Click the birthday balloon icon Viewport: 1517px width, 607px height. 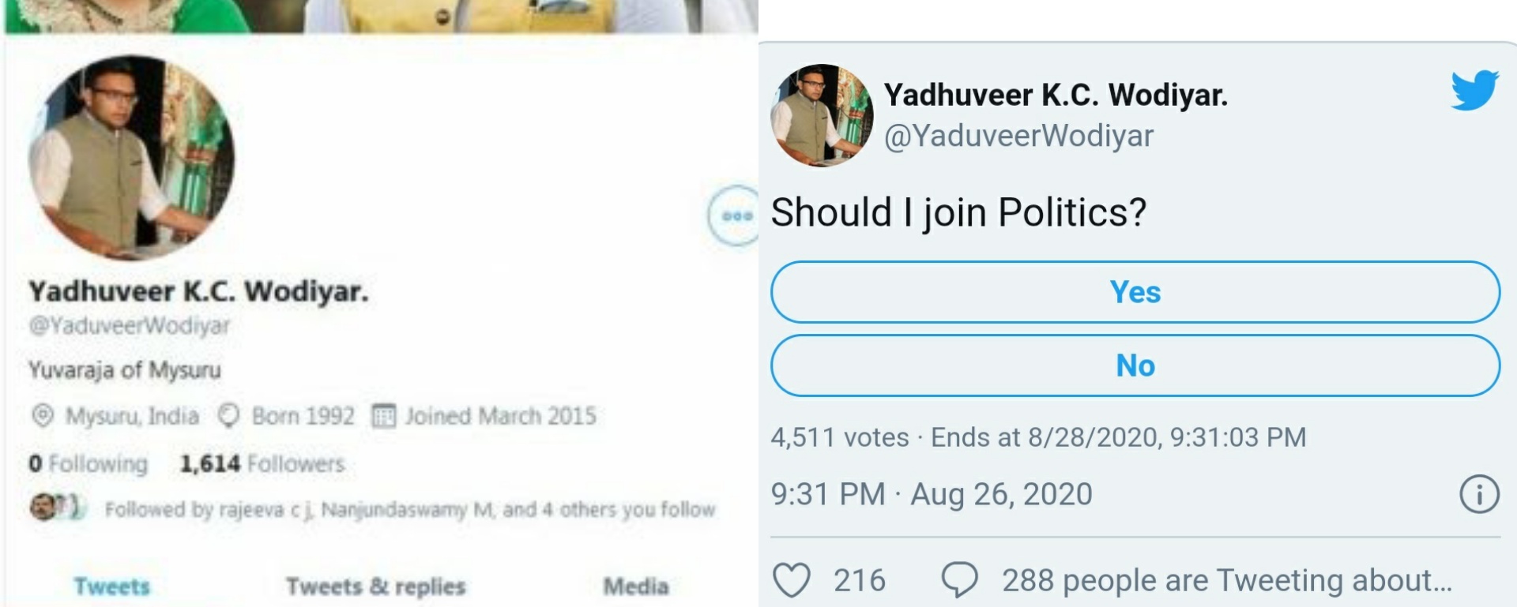point(229,415)
